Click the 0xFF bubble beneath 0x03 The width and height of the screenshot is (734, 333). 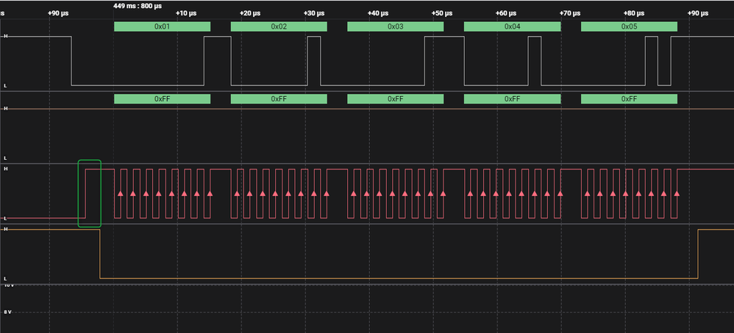[x=395, y=99]
